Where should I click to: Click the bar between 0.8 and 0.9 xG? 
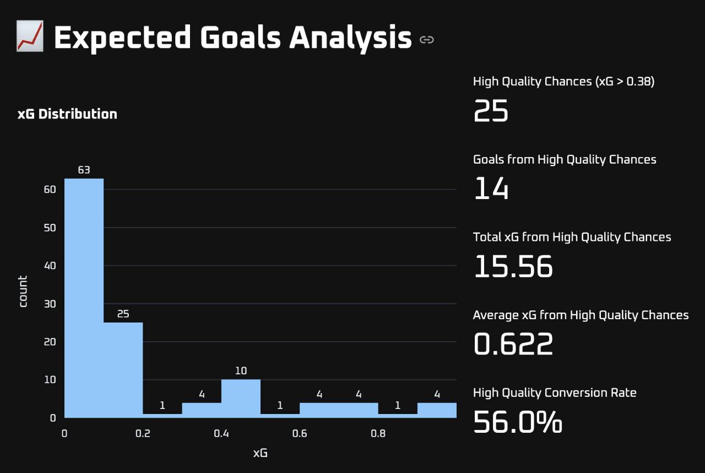click(397, 415)
